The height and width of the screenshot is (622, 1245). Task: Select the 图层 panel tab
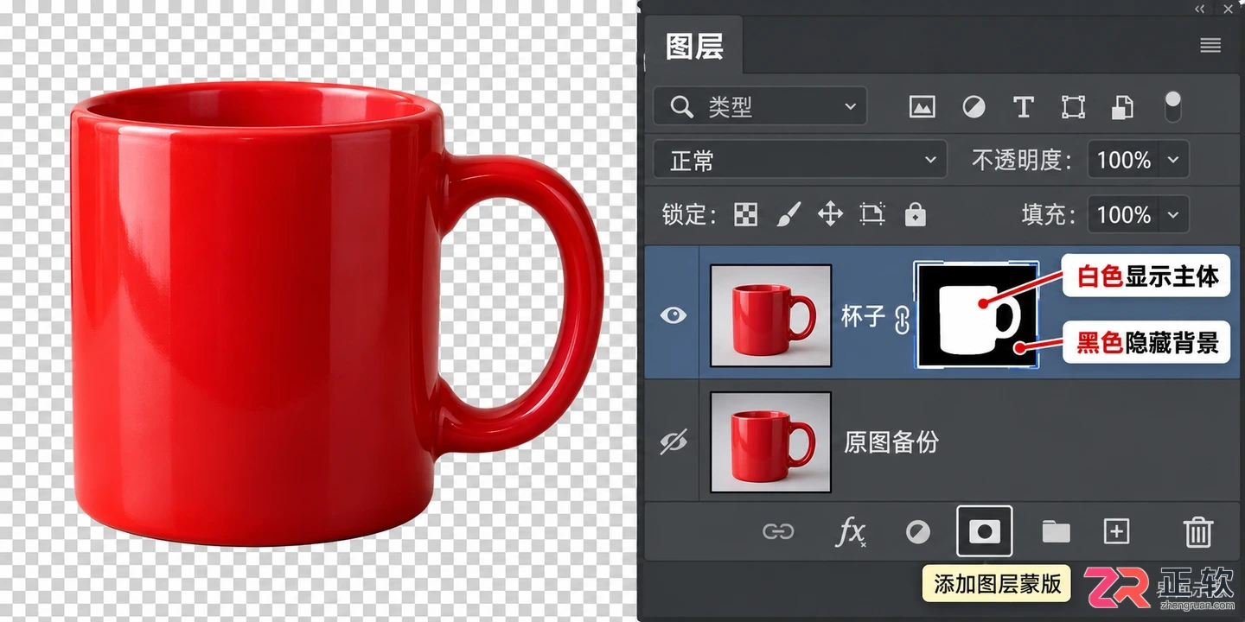coord(693,47)
